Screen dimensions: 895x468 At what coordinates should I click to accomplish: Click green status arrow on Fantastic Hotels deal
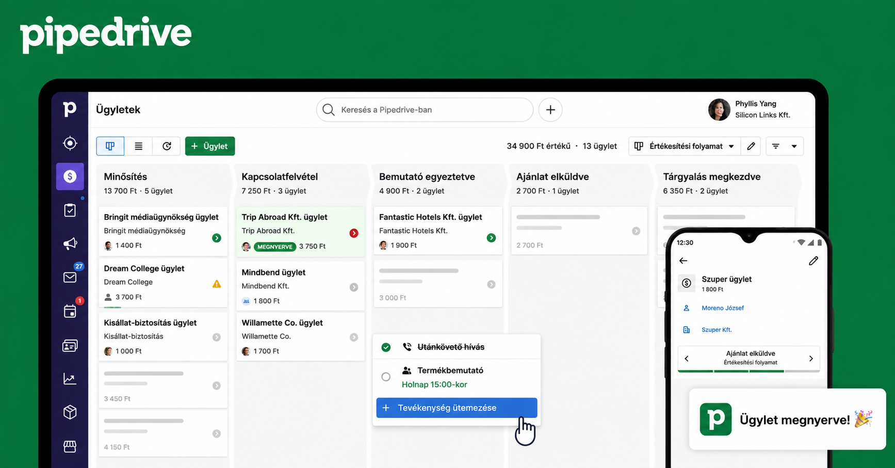click(x=491, y=238)
